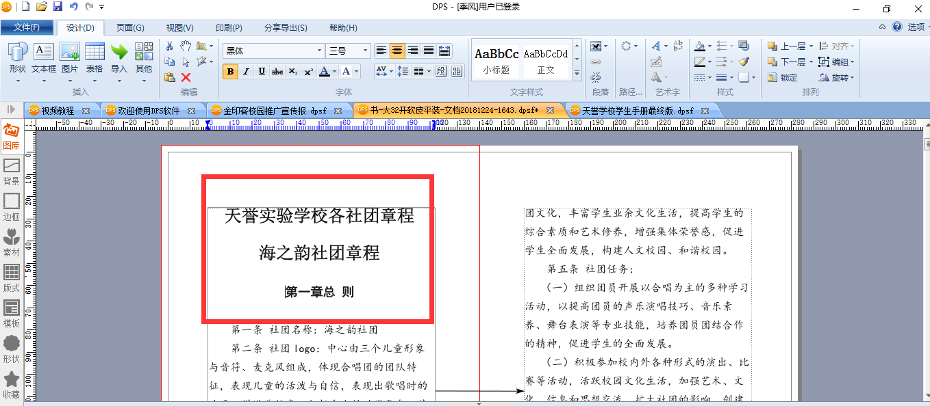The image size is (930, 406).
Task: Switch to 金印客校园推广宣传报.dpsf tab
Action: 275,110
